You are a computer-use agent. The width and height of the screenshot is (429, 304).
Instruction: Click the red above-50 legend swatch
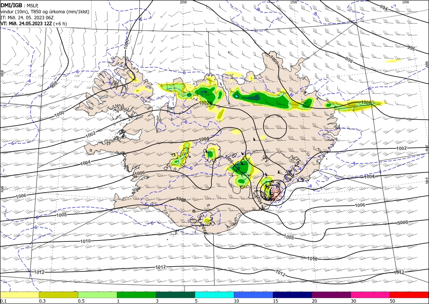[409, 295]
